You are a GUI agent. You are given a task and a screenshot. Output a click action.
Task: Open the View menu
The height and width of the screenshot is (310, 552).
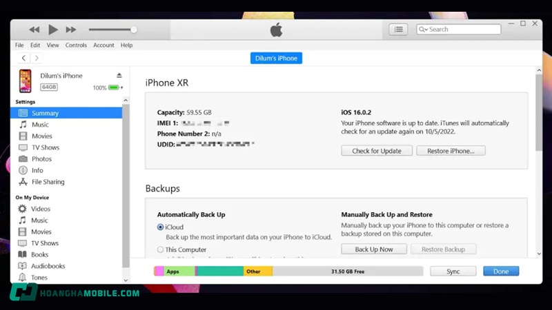click(x=53, y=45)
